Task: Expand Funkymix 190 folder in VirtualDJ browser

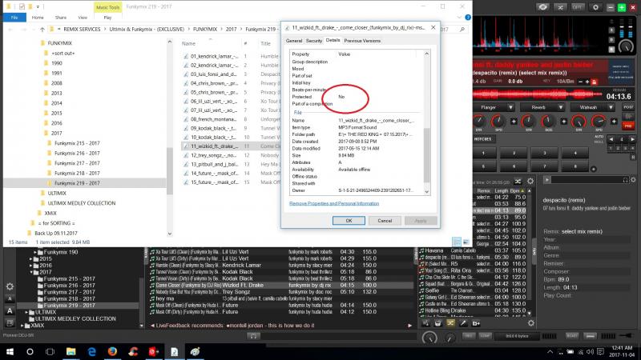Action: (x=35, y=252)
